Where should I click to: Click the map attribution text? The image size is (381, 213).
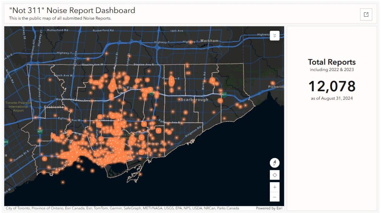coord(122,208)
